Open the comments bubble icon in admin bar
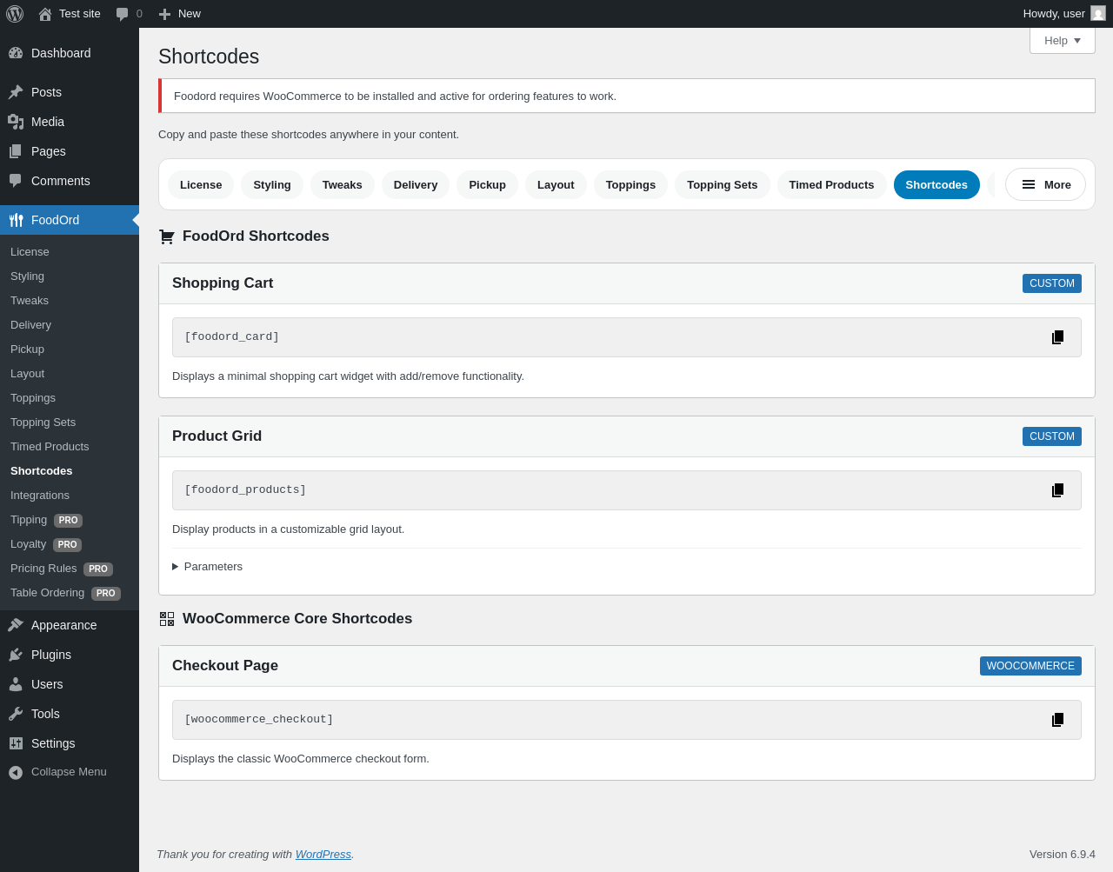This screenshot has height=872, width=1113. coord(123,14)
